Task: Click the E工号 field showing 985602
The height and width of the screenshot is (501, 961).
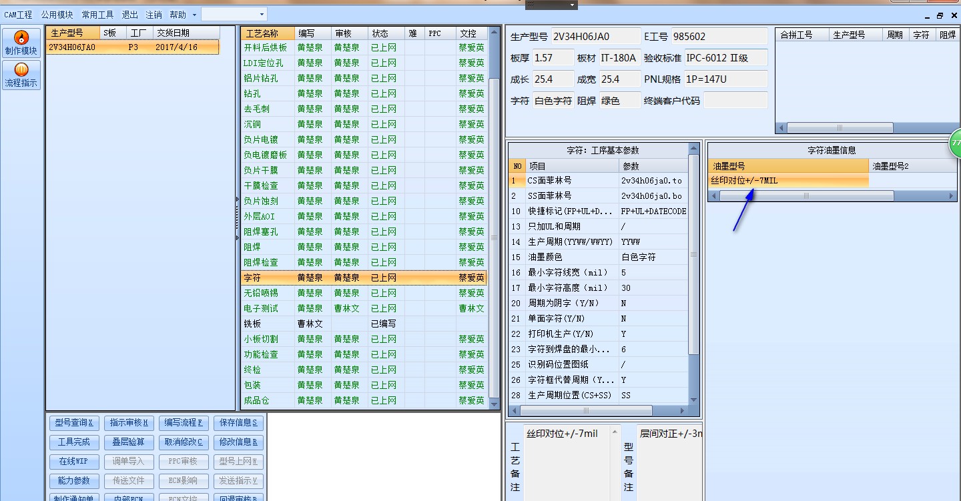Action: pyautogui.click(x=719, y=37)
